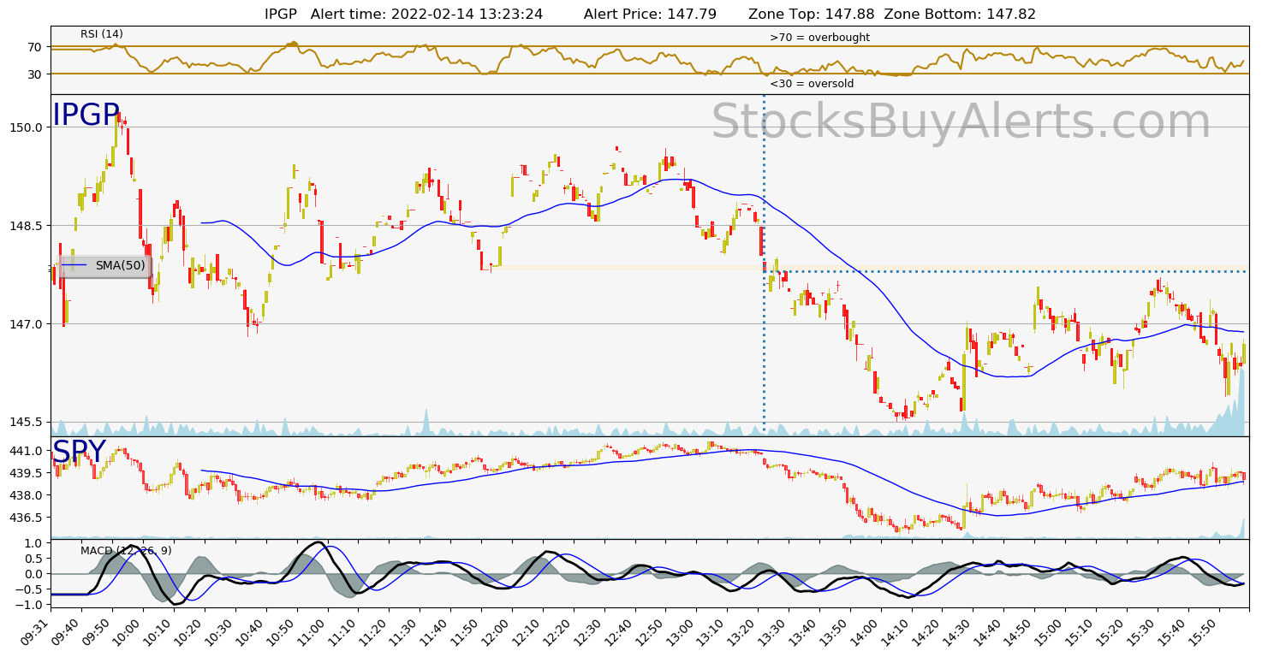Screen dimensions: 1262x657
Task: Click the 436.5 SPY axis label
Action: click(x=28, y=518)
